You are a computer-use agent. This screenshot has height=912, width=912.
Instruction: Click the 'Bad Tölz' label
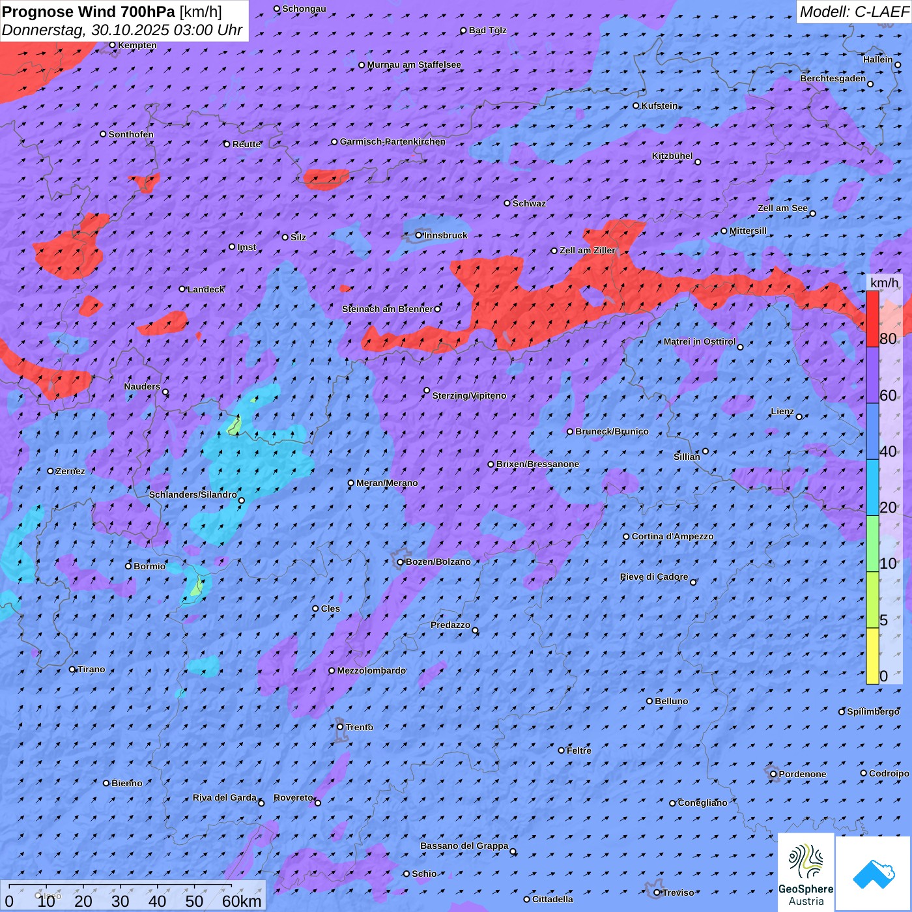pos(488,30)
